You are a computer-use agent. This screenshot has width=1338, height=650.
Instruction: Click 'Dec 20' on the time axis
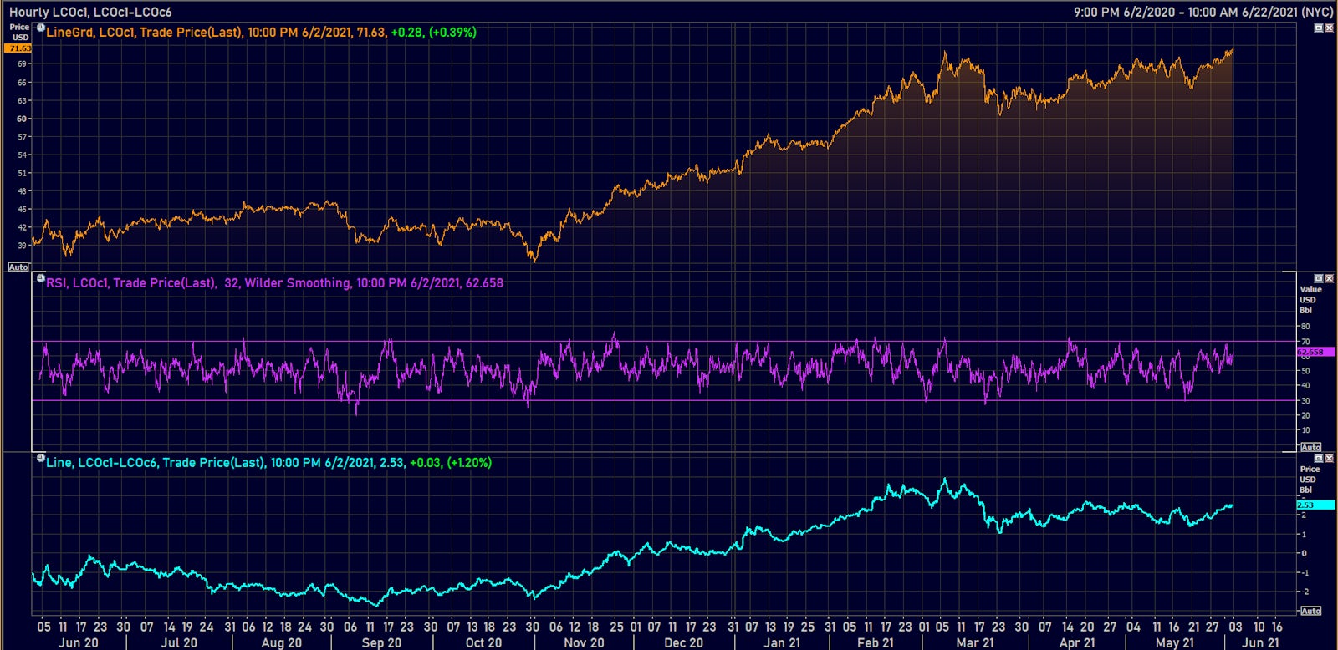coord(683,642)
